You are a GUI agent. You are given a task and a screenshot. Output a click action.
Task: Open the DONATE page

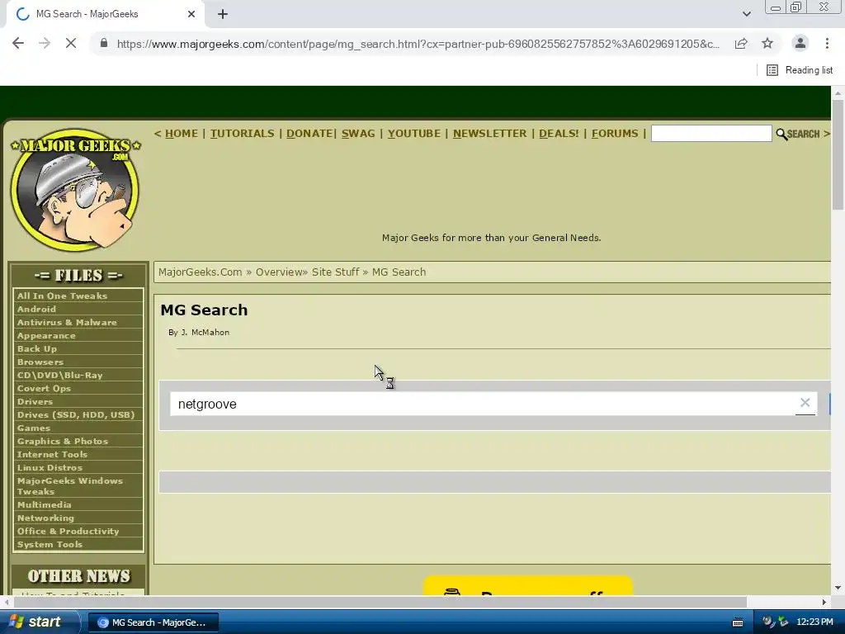click(x=309, y=134)
